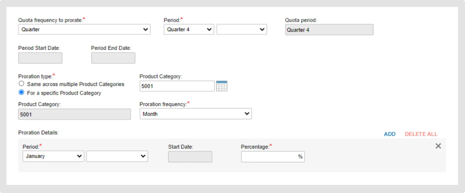
Task: Expand the Quota frequency to prorate dropdown
Action: pos(84,29)
